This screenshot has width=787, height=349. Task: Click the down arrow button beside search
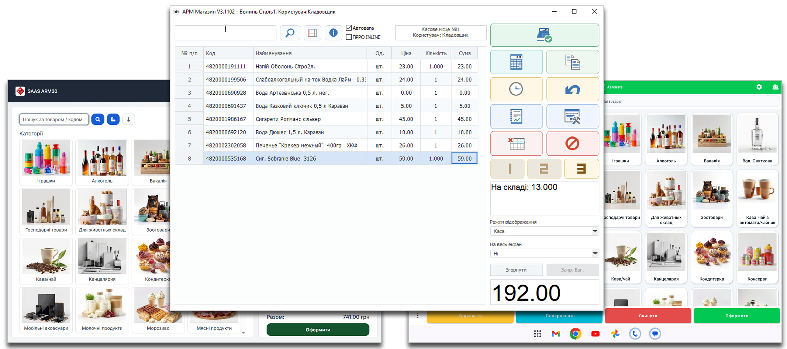(129, 119)
